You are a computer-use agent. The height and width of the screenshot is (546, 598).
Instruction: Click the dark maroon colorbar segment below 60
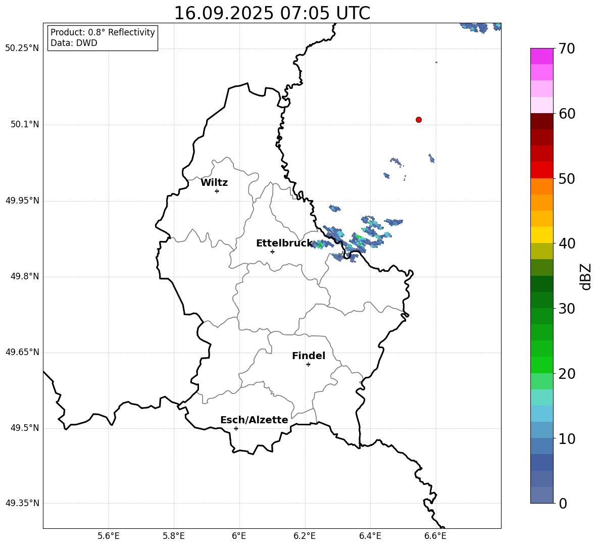[541, 121]
